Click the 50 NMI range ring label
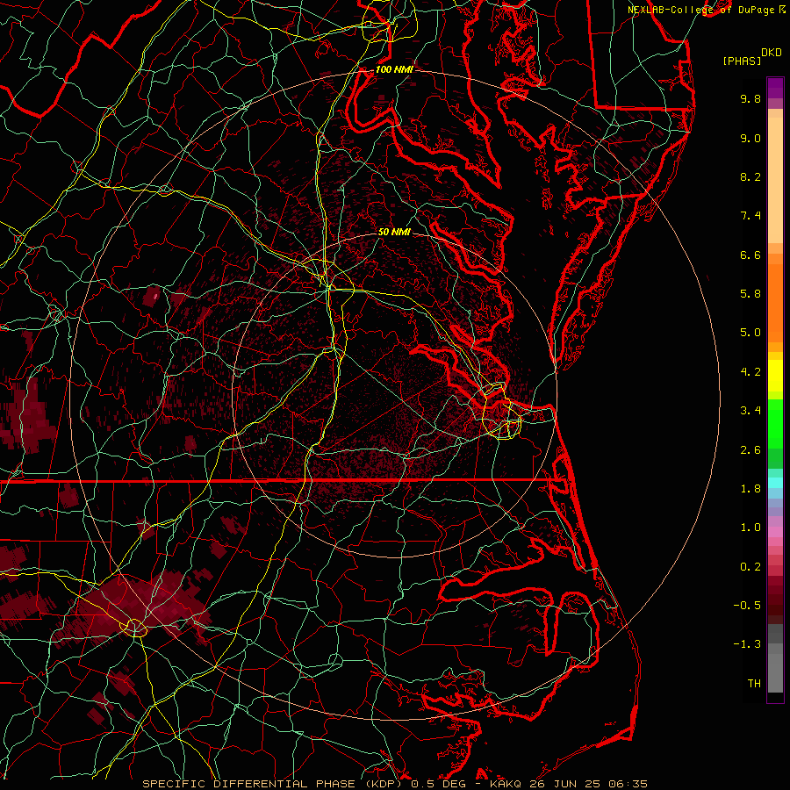The width and height of the screenshot is (790, 790). [x=394, y=232]
